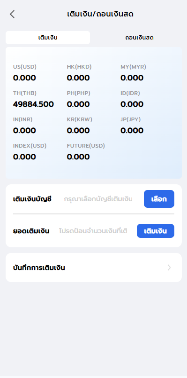Select the HK(HKD) balance entry
The image size is (187, 378).
point(79,73)
